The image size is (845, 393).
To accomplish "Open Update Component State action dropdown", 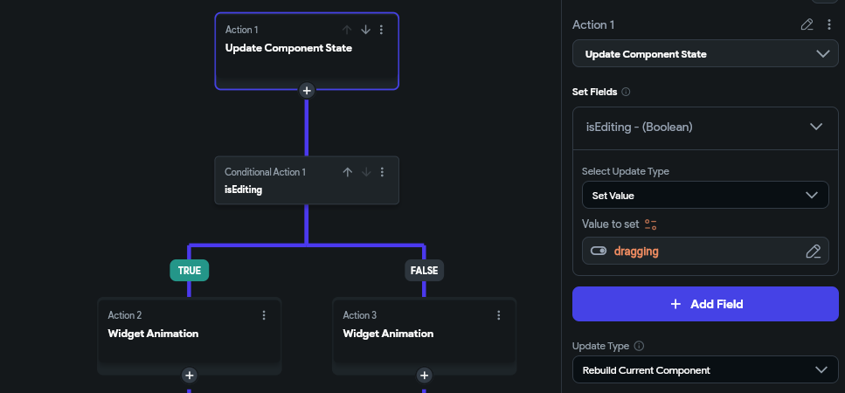I will [x=705, y=54].
